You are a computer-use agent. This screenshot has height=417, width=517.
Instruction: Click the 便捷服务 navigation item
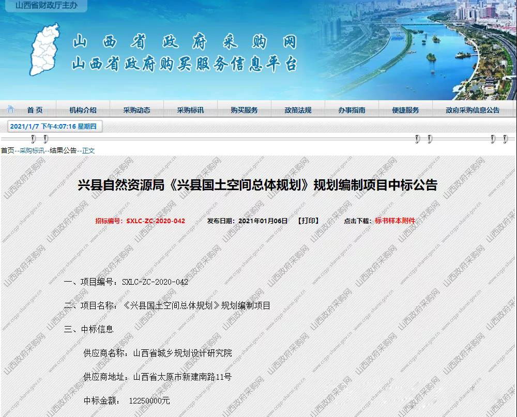[x=405, y=110]
